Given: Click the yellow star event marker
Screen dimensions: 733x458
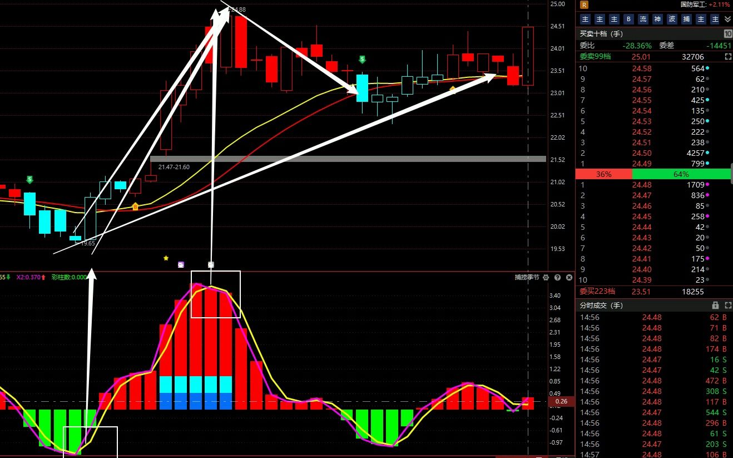Looking at the screenshot, I should [166, 258].
